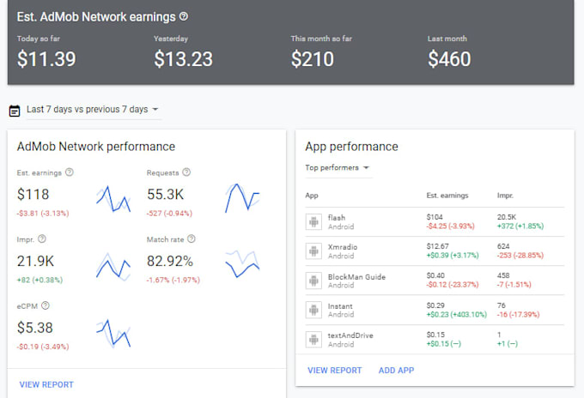Click the $5.38 eCPM value
The image size is (584, 398).
click(35, 328)
